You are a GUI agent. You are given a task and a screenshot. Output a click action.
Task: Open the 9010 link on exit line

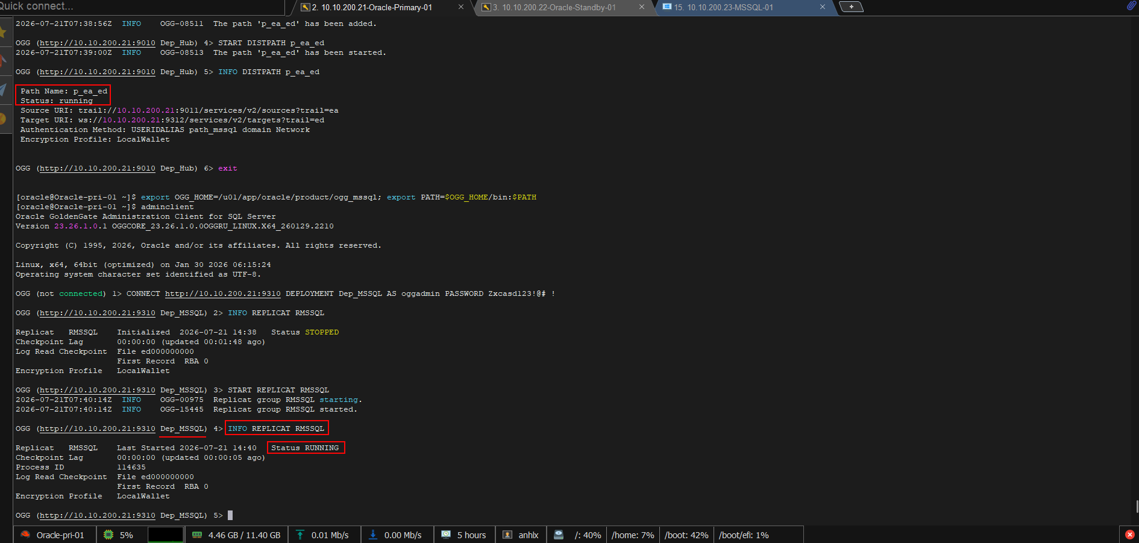click(x=98, y=168)
